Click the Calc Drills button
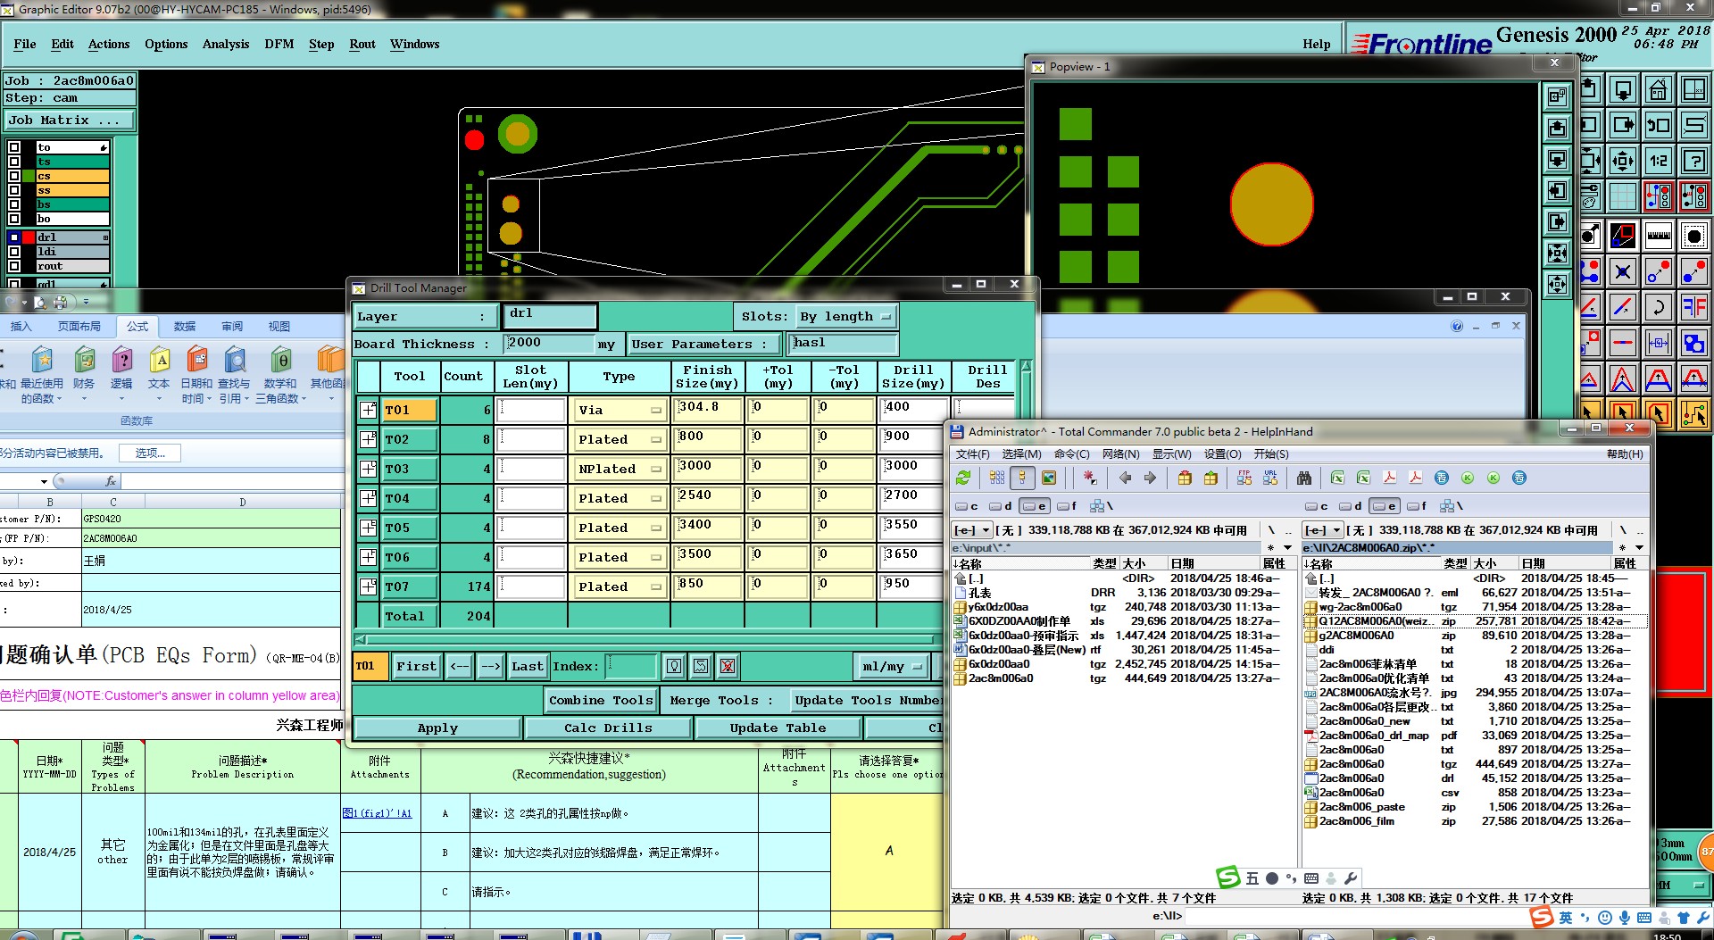This screenshot has height=940, width=1714. (608, 728)
